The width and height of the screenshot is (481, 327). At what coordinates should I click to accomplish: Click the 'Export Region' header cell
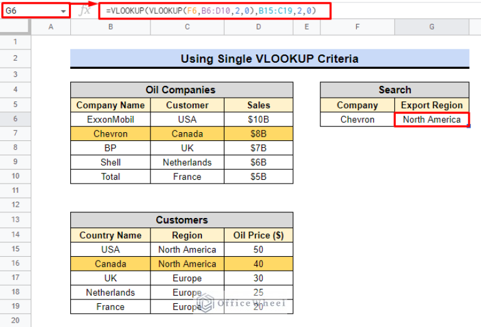click(x=431, y=105)
